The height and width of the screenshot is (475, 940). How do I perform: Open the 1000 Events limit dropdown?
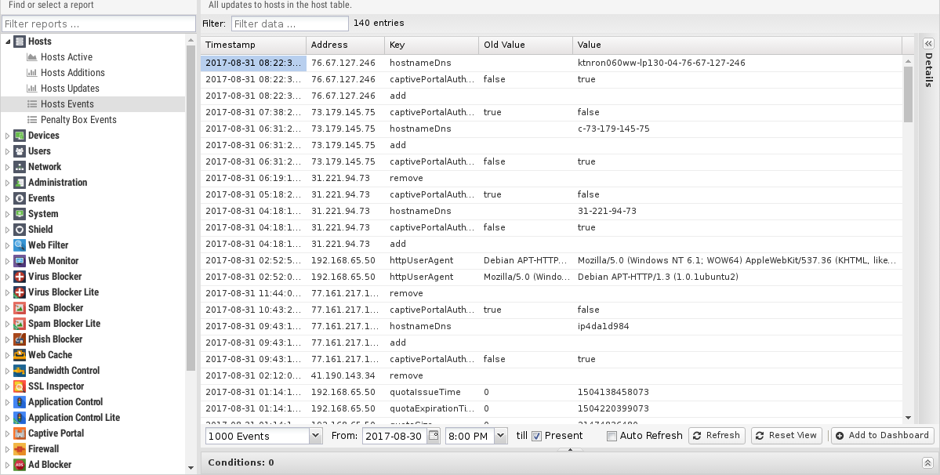315,436
